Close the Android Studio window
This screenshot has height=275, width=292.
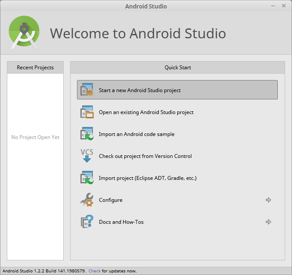click(x=284, y=6)
